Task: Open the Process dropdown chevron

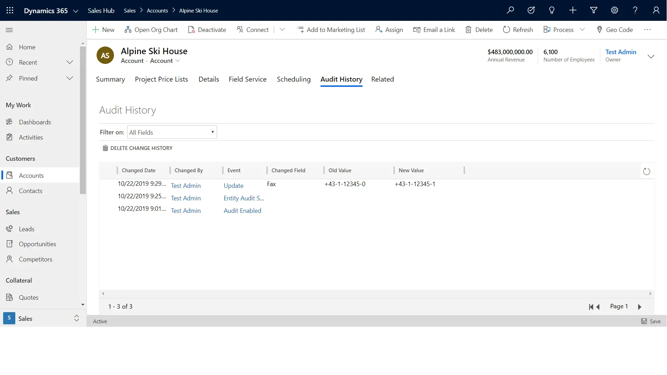Action: (x=583, y=30)
